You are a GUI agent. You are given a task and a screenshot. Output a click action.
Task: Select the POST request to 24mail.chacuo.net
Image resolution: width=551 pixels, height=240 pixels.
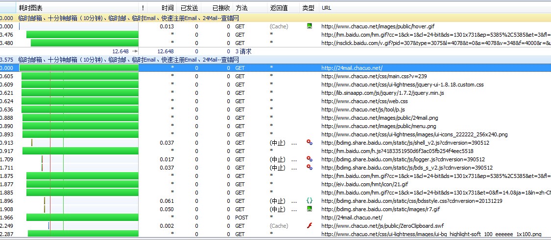tap(351, 218)
